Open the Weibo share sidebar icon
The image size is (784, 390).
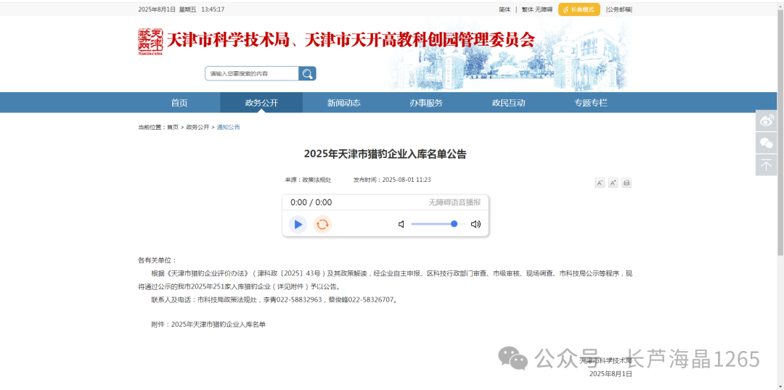767,121
